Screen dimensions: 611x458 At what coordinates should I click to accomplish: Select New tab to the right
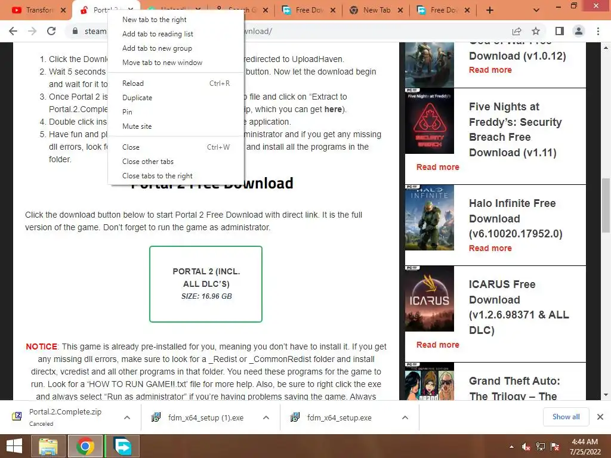coord(176,20)
